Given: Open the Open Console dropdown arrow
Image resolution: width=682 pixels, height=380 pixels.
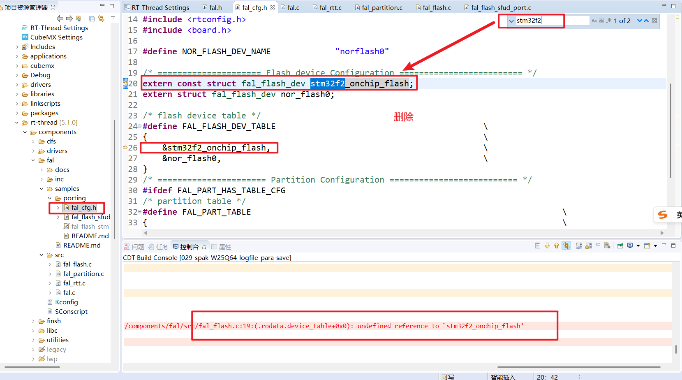Looking at the screenshot, I should point(655,246).
